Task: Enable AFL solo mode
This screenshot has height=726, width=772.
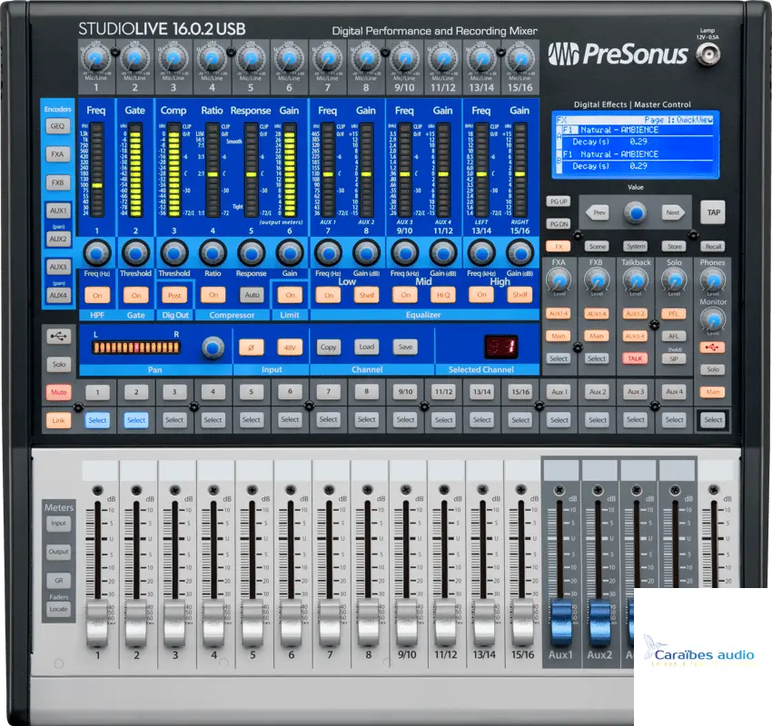Action: pos(674,337)
